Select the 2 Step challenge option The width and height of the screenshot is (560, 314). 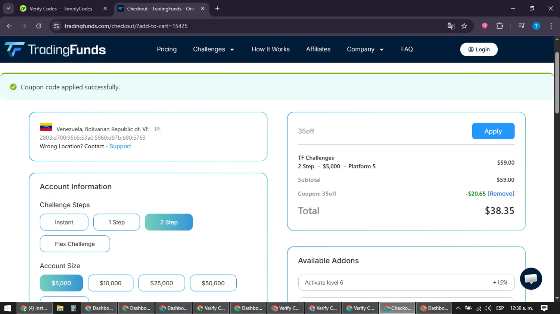coord(169,222)
